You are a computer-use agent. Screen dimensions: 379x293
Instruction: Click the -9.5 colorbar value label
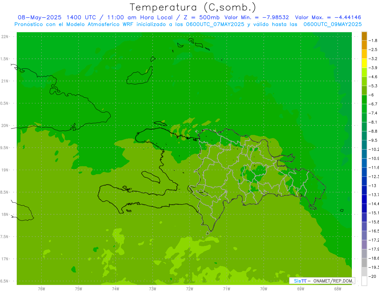[x=373, y=140]
